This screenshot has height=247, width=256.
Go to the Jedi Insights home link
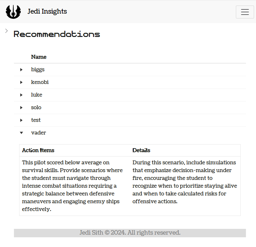(47, 12)
